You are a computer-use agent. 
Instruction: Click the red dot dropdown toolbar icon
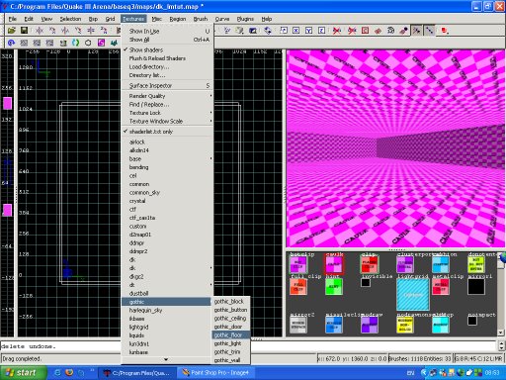click(445, 31)
